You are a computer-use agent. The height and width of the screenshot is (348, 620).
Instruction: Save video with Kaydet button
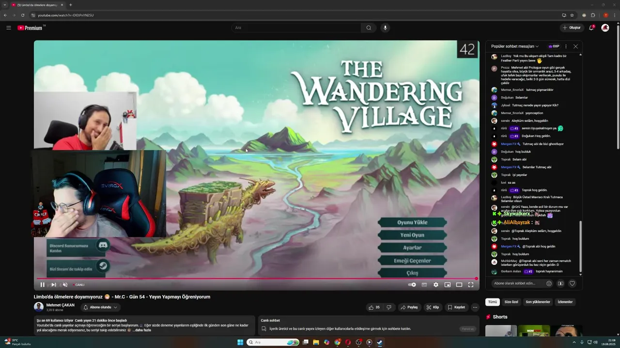pyautogui.click(x=456, y=307)
